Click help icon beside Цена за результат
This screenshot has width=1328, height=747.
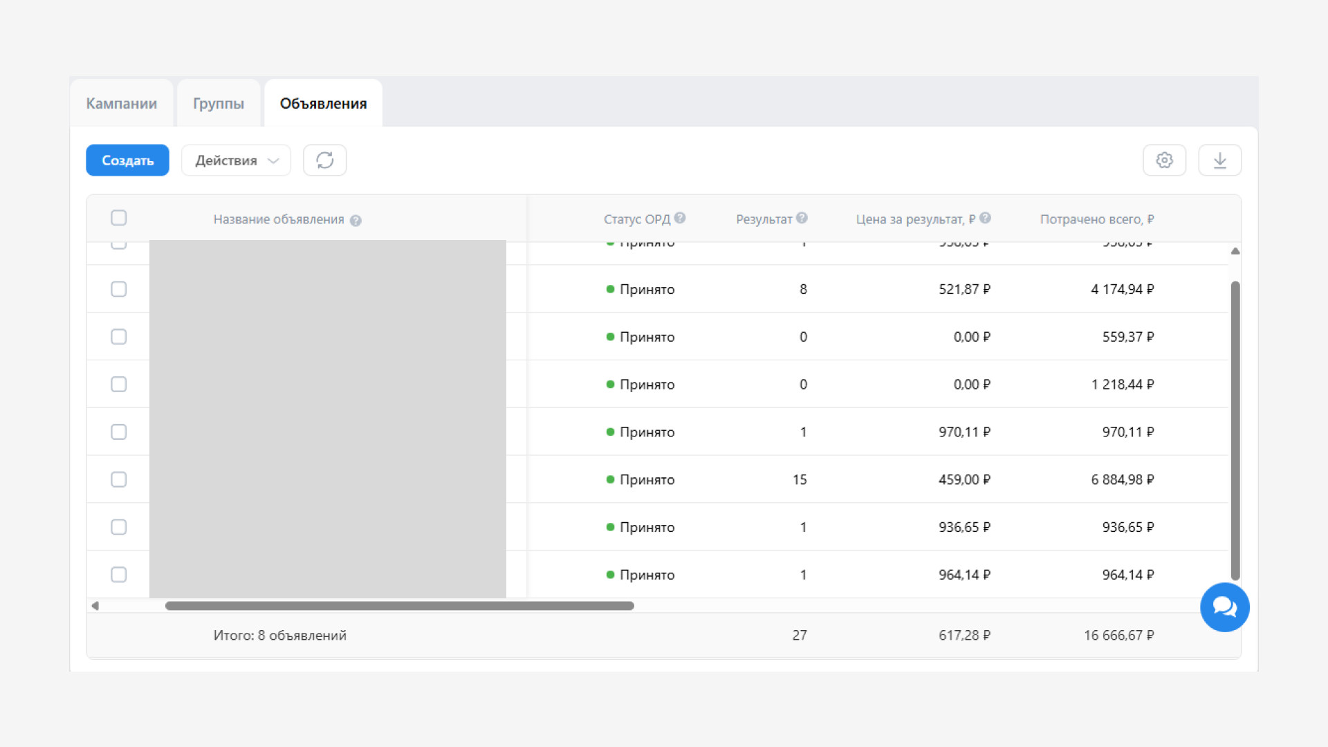985,218
